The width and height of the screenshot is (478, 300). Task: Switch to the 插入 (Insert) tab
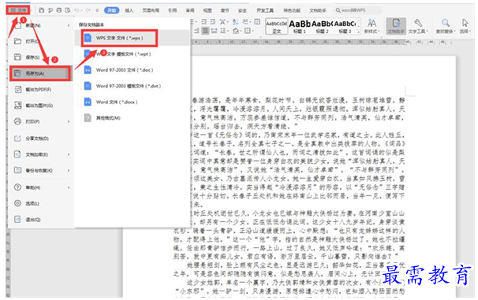coord(129,10)
